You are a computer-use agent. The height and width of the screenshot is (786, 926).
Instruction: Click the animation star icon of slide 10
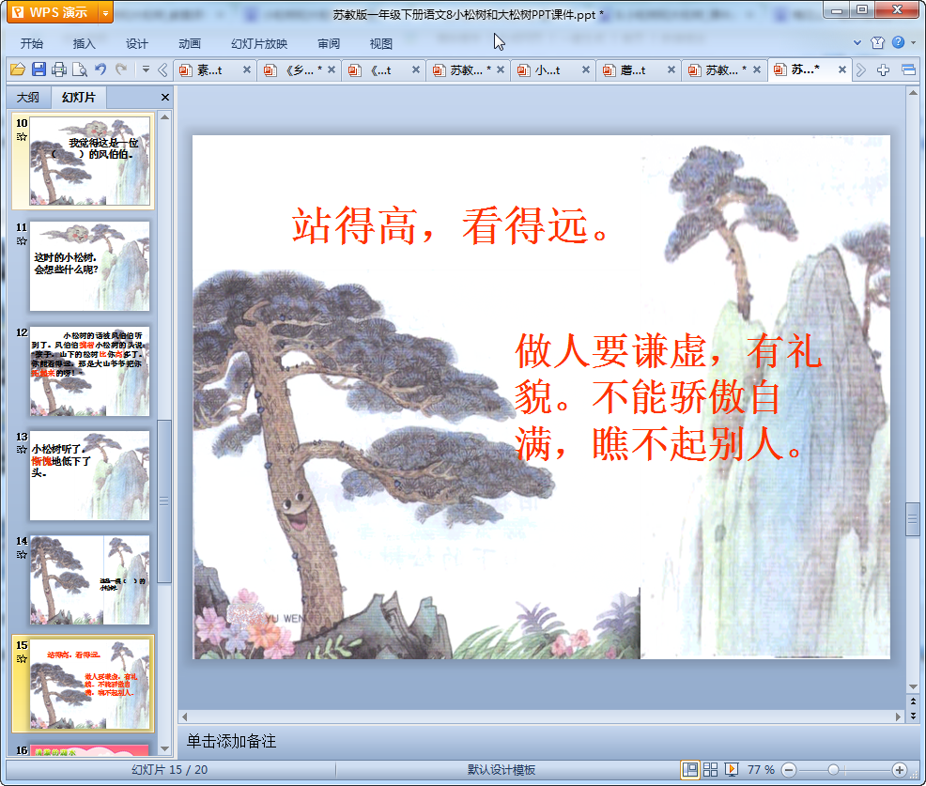click(22, 136)
